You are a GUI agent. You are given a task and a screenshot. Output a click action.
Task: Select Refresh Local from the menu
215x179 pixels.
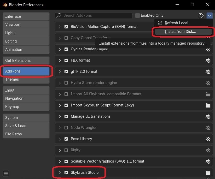pyautogui.click(x=176, y=23)
